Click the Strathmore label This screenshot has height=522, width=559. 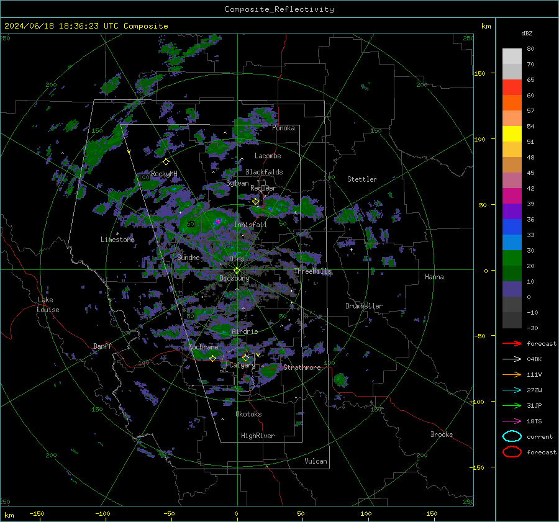(302, 367)
